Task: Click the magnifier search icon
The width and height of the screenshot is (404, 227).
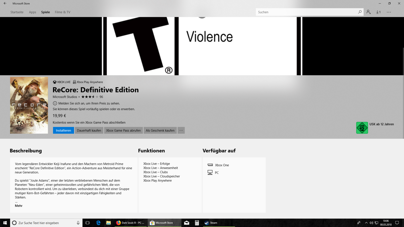Action: click(x=360, y=12)
